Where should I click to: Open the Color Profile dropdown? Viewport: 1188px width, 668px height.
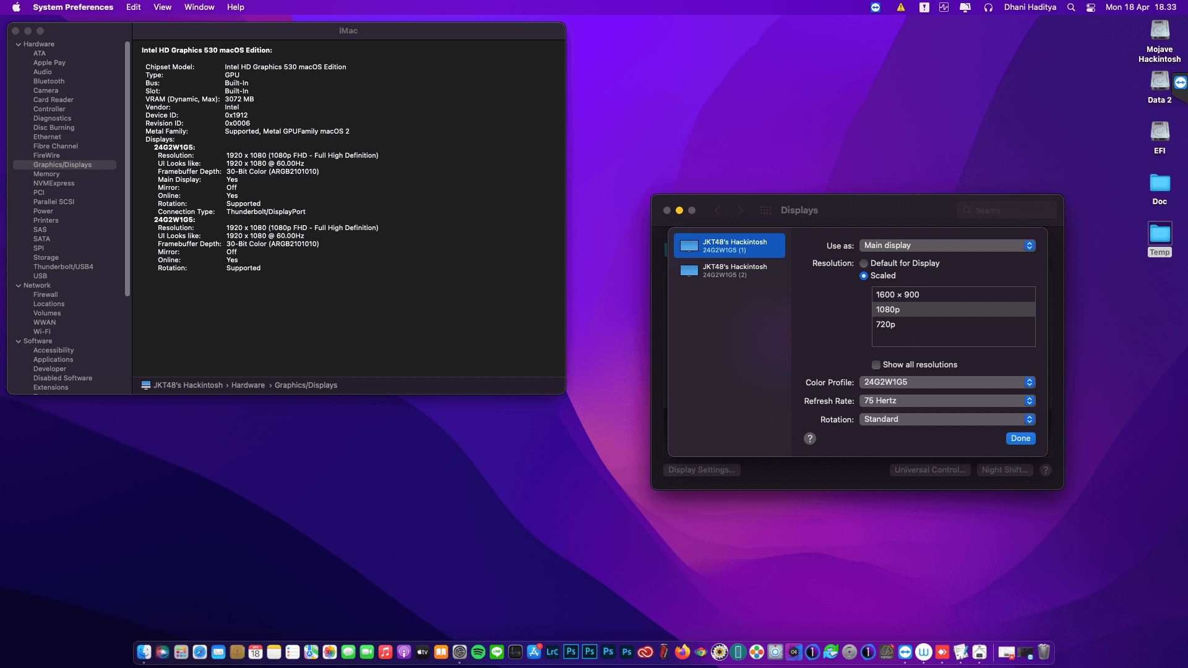pos(947,382)
